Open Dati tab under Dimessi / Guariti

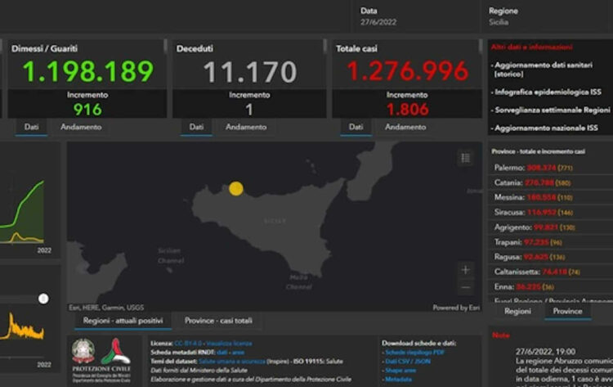coord(31,128)
